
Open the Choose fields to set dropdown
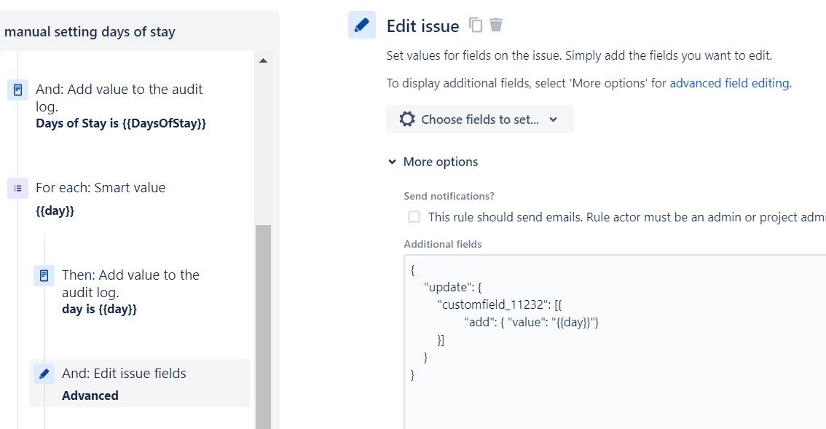pyautogui.click(x=553, y=119)
